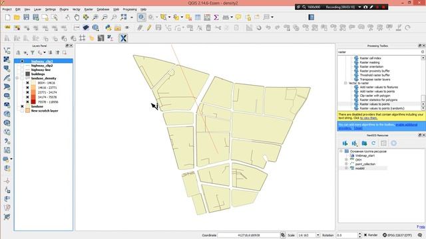The image size is (426, 239).
Task: Click the 'to view them' link
Action: pos(369,118)
